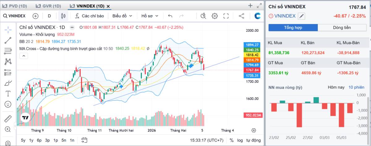Select the crosshair cursor tool

(8, 29)
